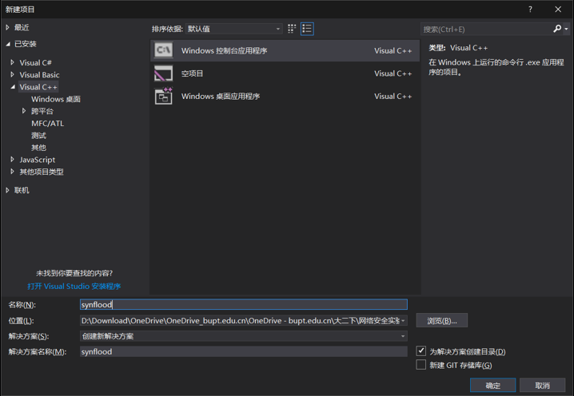Viewport: 574px width, 396px height.
Task: Select the 空项目 empty project icon
Action: [x=163, y=73]
